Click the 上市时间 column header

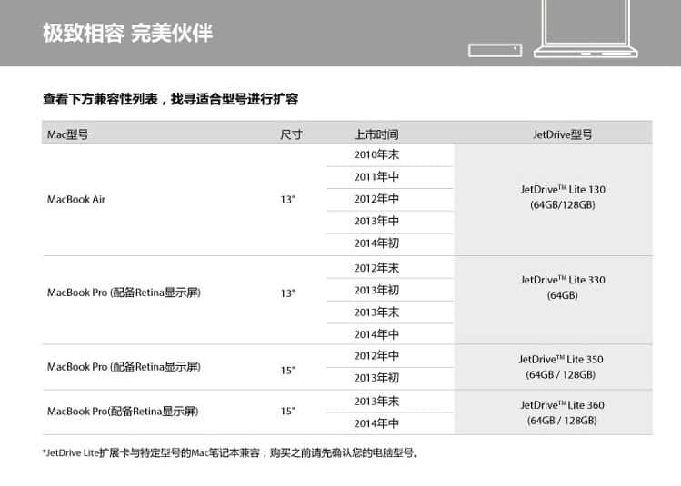tap(376, 134)
